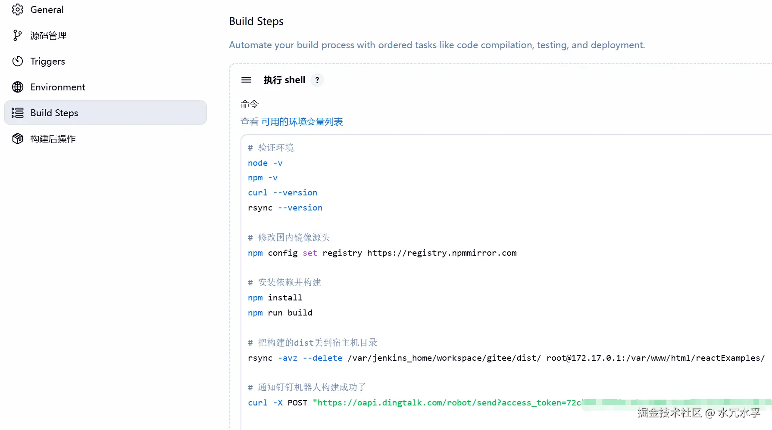772x430 pixels.
Task: Click the 源码管理 branch icon
Action: click(x=17, y=35)
